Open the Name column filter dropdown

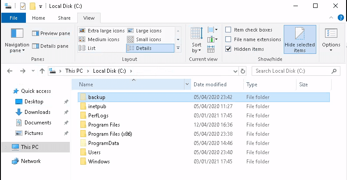point(187,85)
